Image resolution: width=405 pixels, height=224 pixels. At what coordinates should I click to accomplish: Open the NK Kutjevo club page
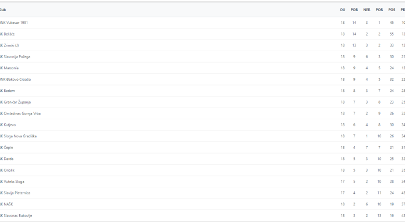coord(8,125)
